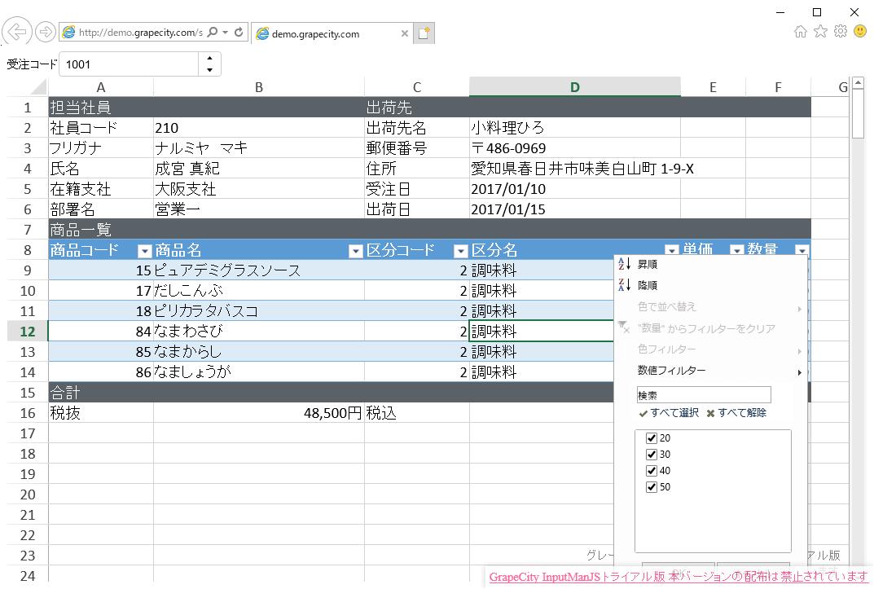
Task: Select column B header
Action: pos(259,87)
